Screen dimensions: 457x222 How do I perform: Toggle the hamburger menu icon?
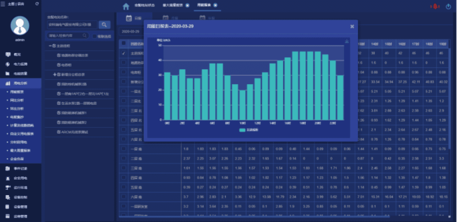[3, 4]
